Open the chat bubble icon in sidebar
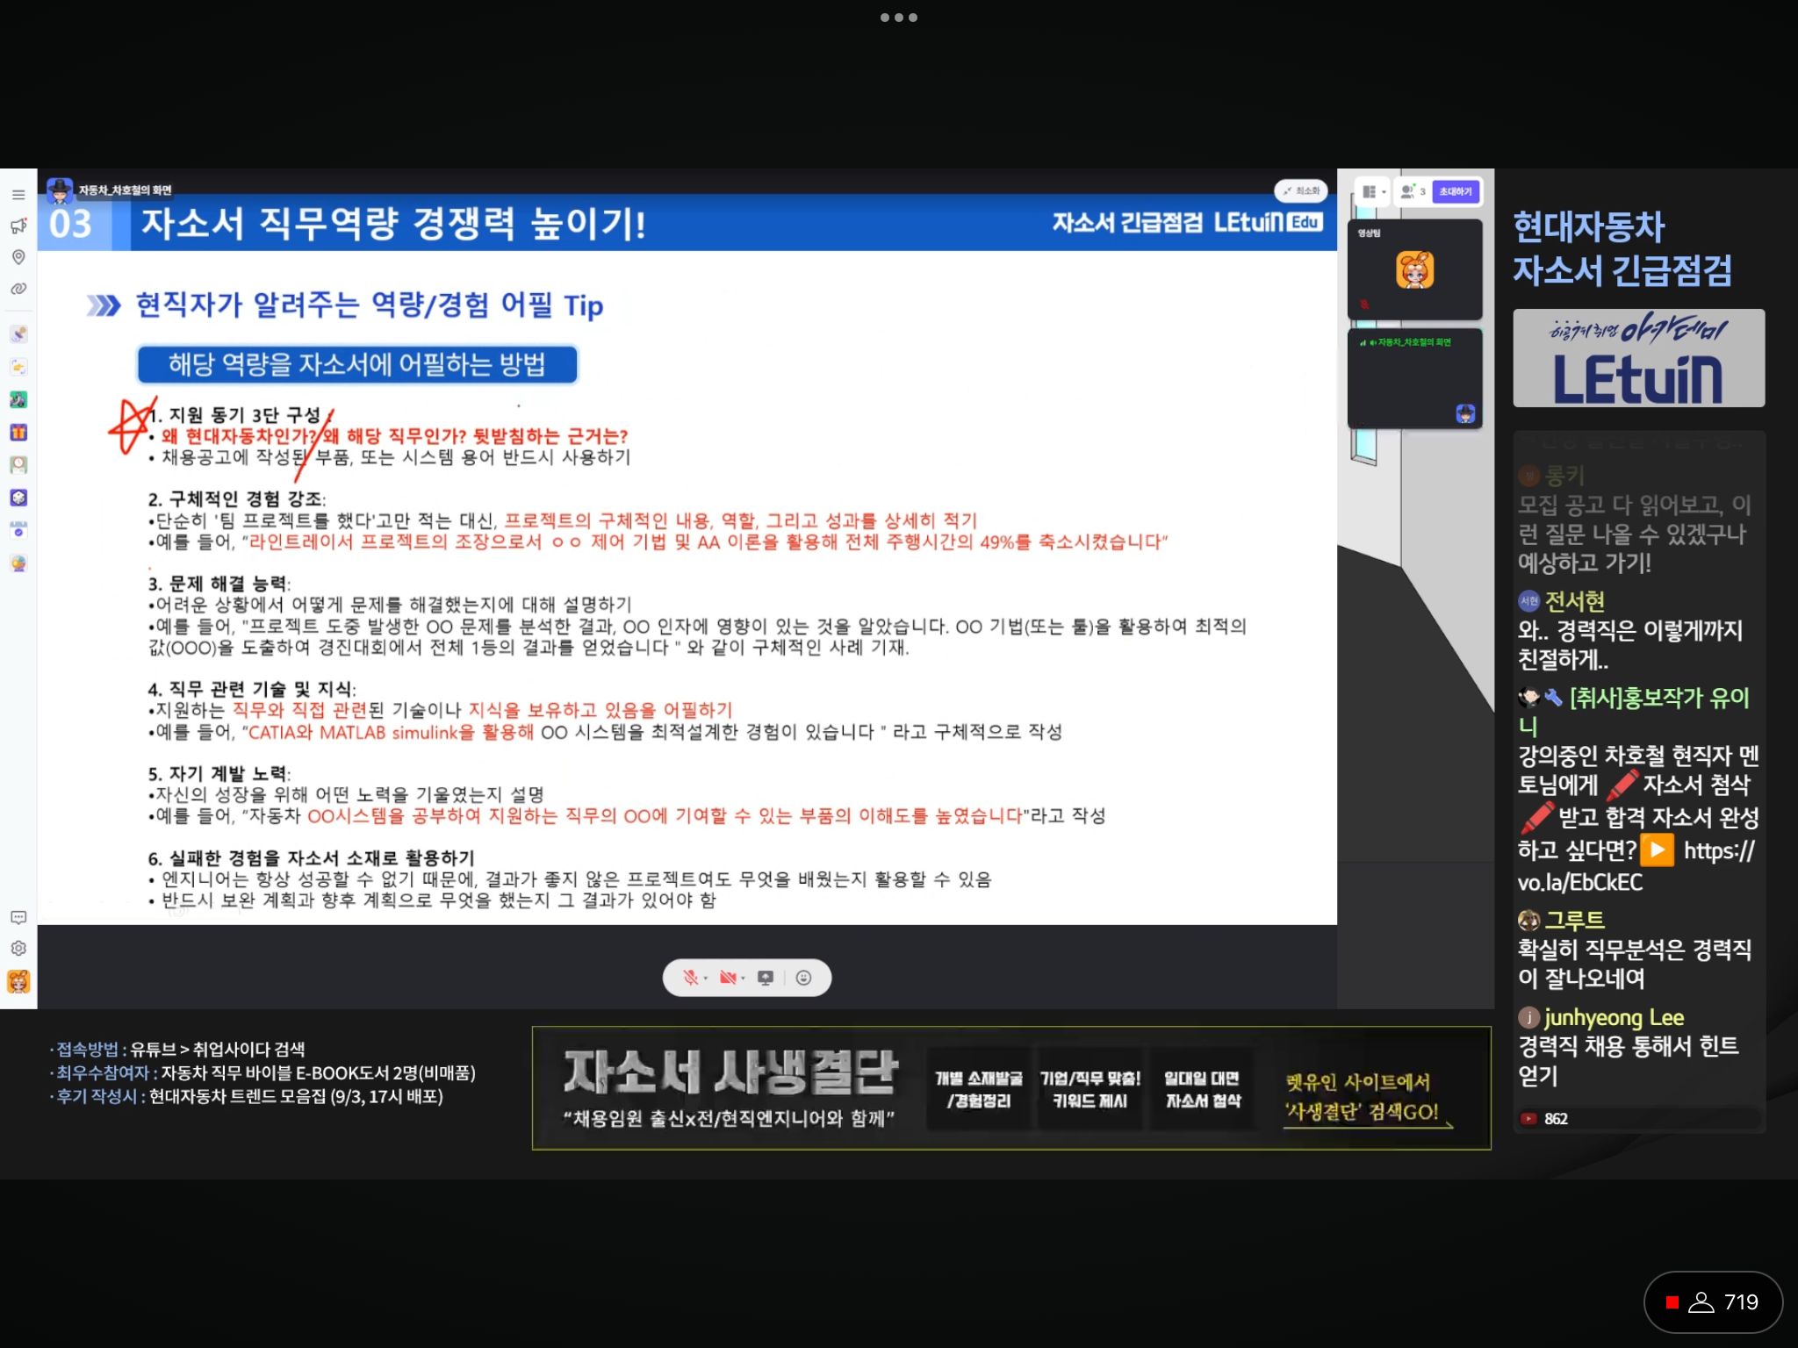This screenshot has height=1348, width=1798. coord(18,917)
